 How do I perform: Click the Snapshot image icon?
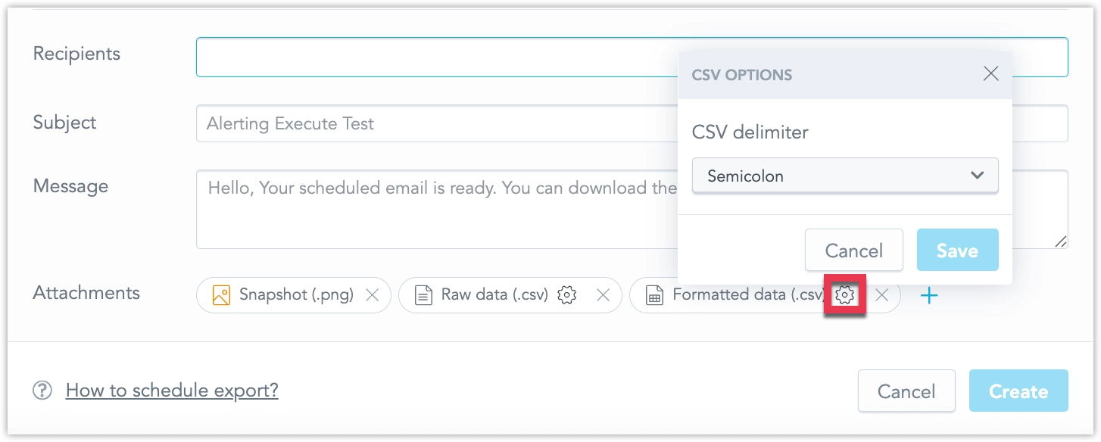pos(221,295)
